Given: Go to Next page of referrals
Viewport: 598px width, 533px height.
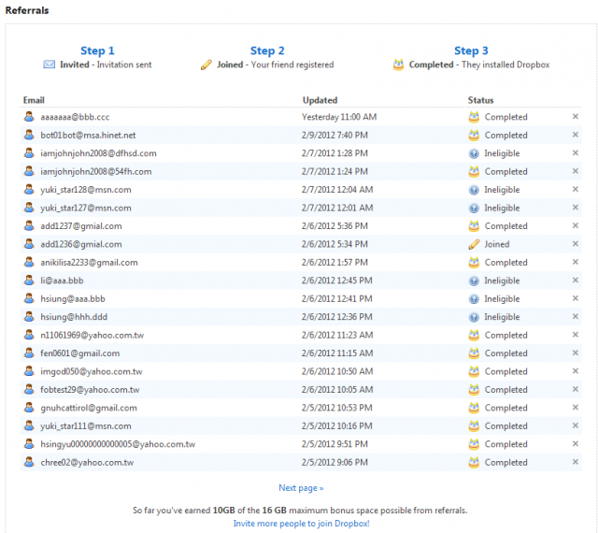Looking at the screenshot, I should click(x=301, y=488).
